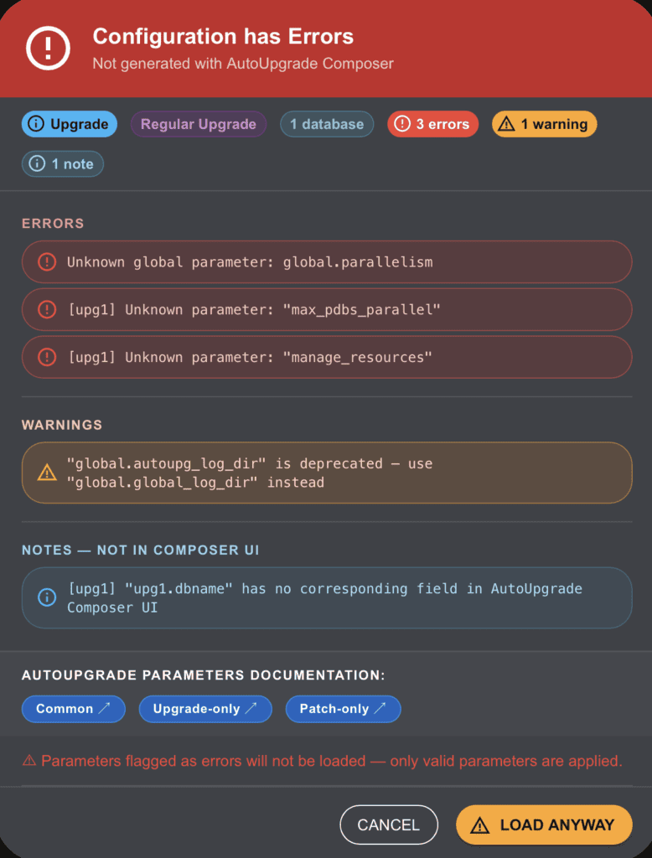
Task: Click the warning triangle on 1 warning badge
Action: point(506,124)
